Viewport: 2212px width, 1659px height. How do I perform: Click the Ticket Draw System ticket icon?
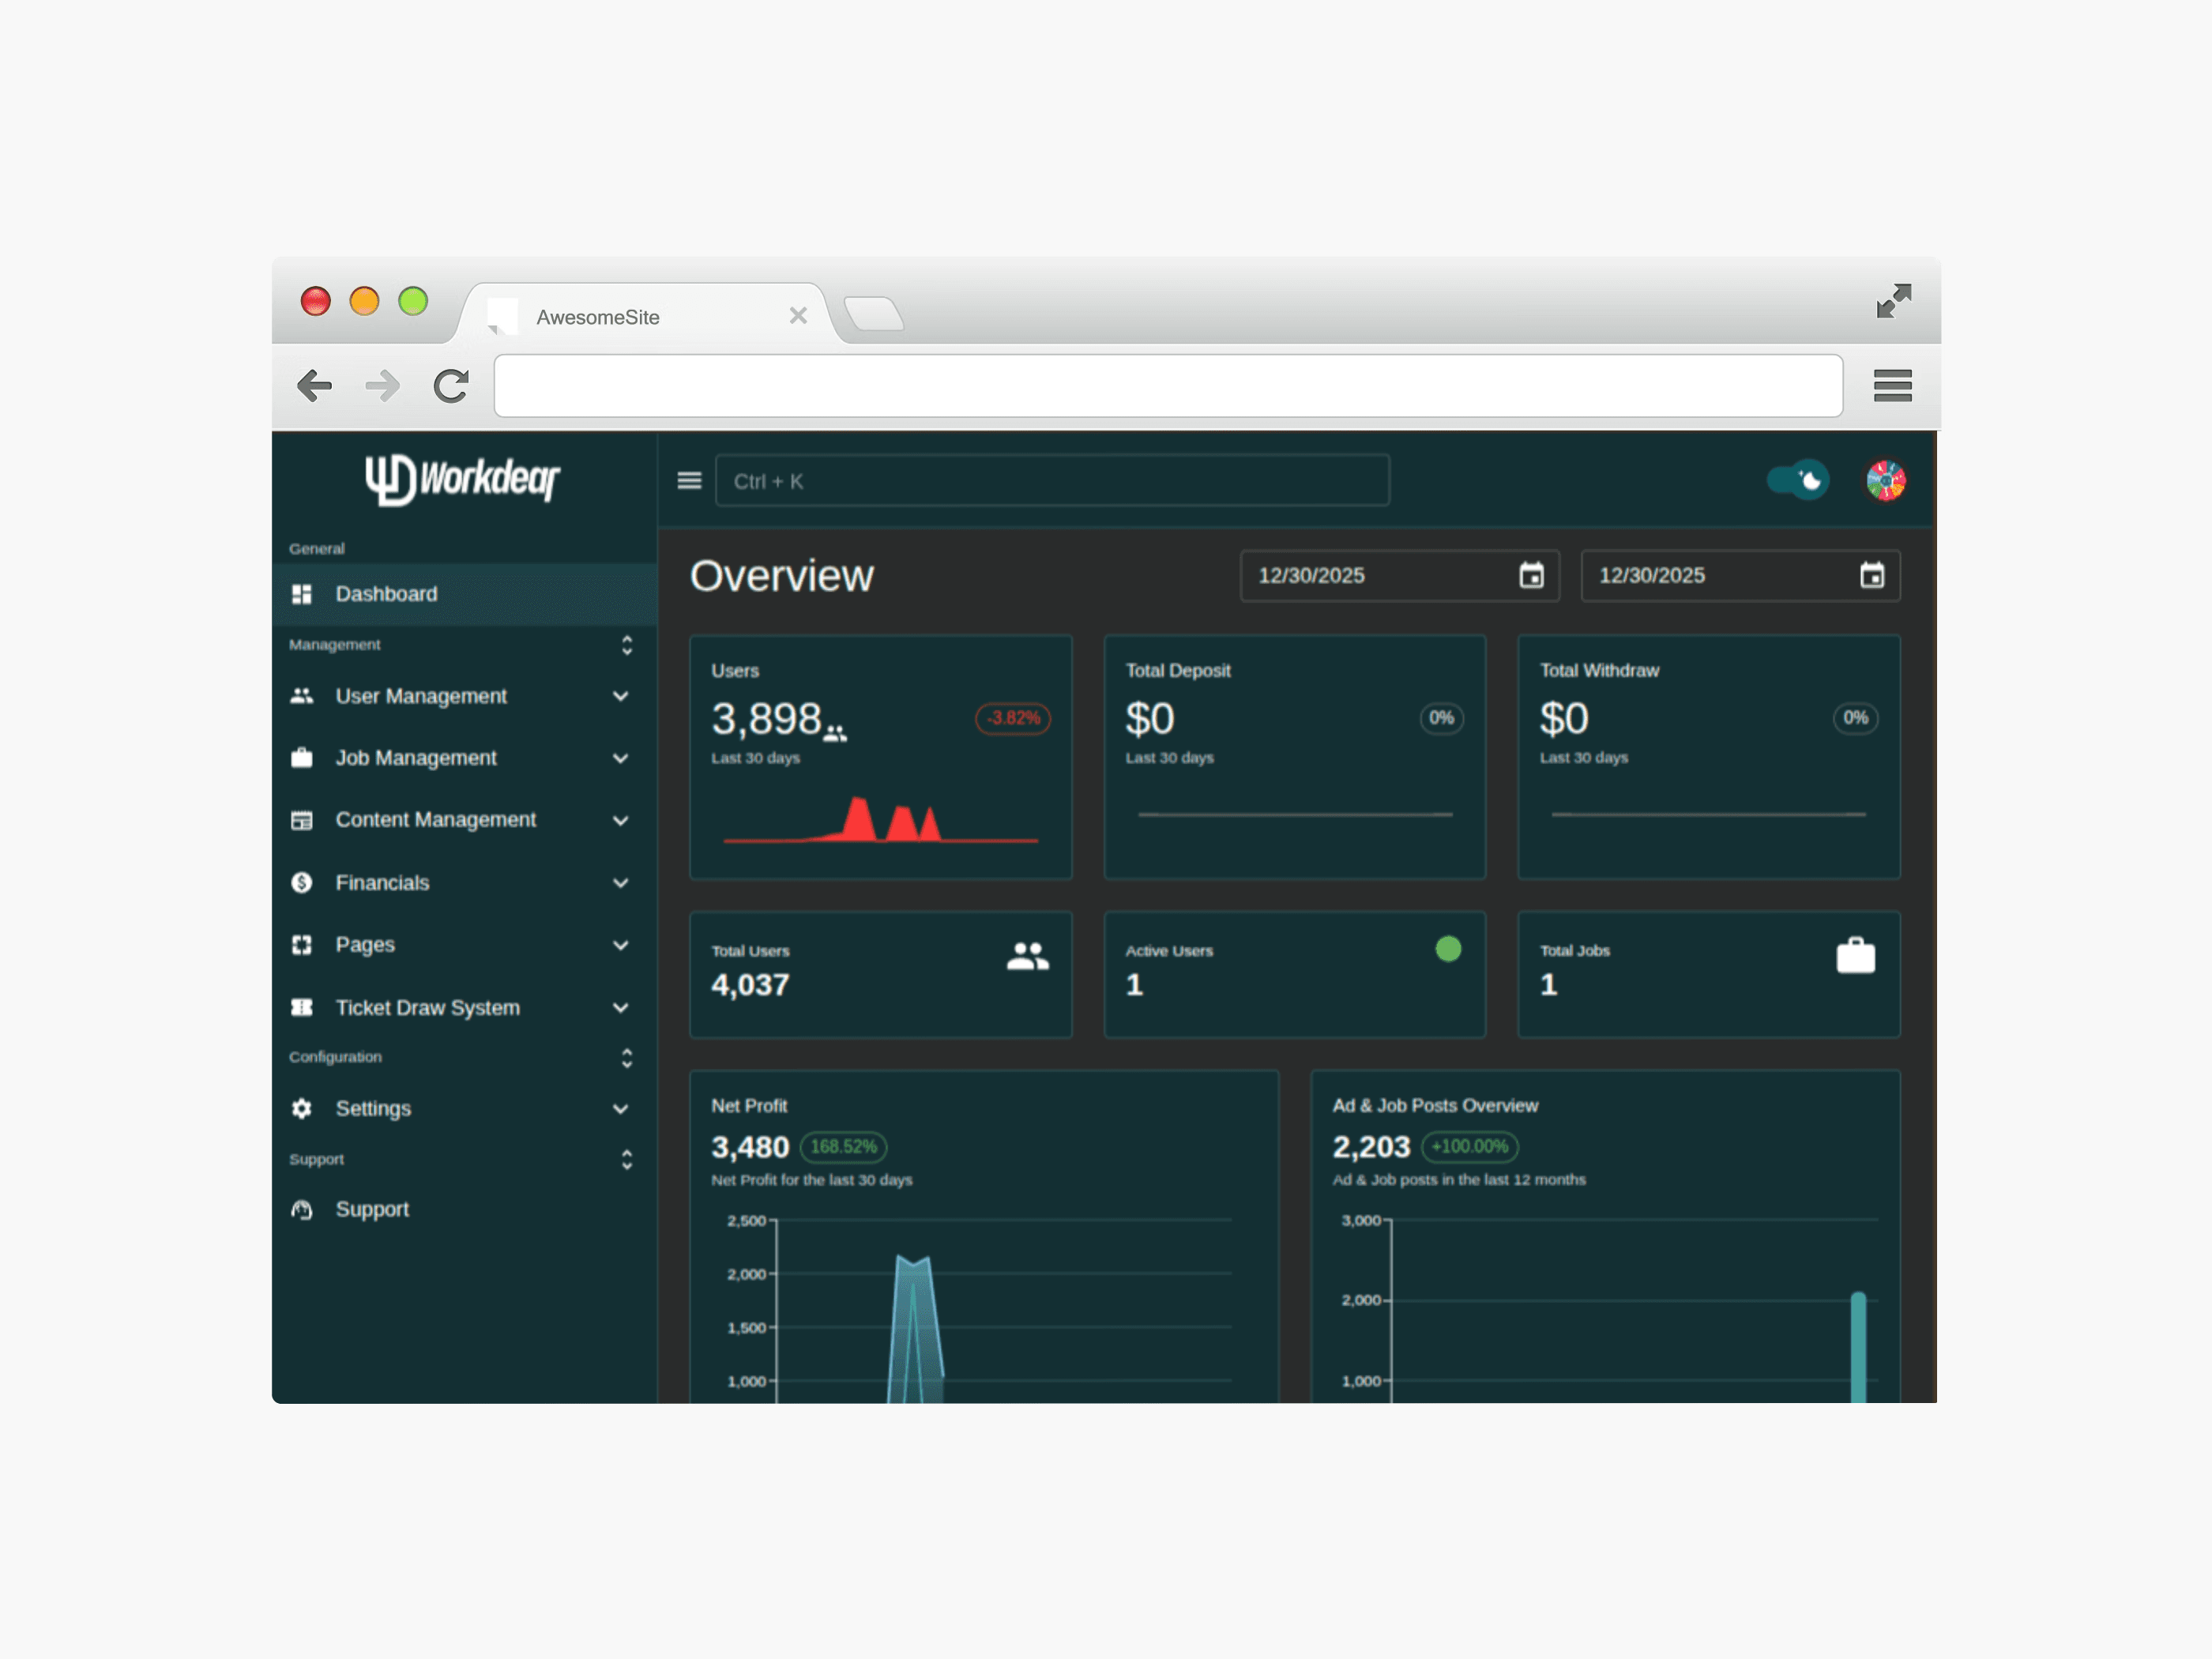pyautogui.click(x=301, y=1007)
